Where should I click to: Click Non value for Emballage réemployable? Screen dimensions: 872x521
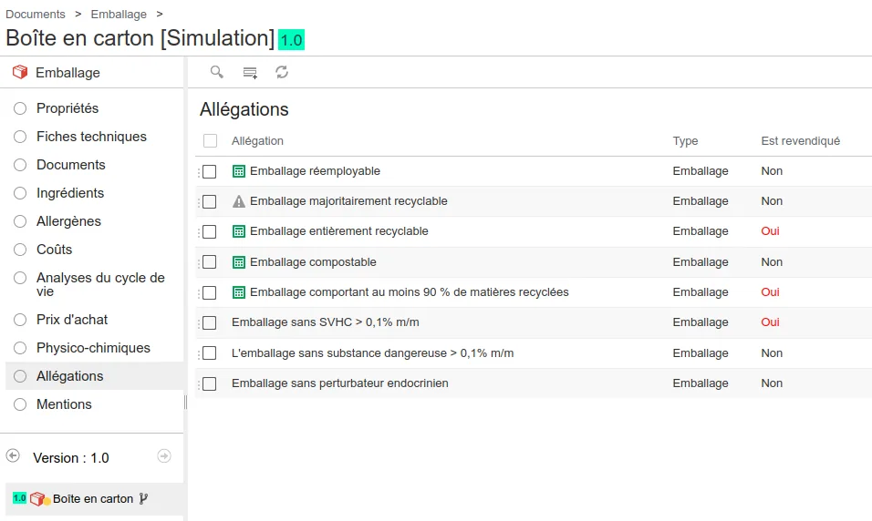pyautogui.click(x=772, y=171)
